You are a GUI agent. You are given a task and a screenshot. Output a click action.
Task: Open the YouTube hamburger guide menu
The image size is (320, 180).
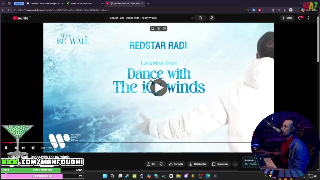tap(7, 18)
